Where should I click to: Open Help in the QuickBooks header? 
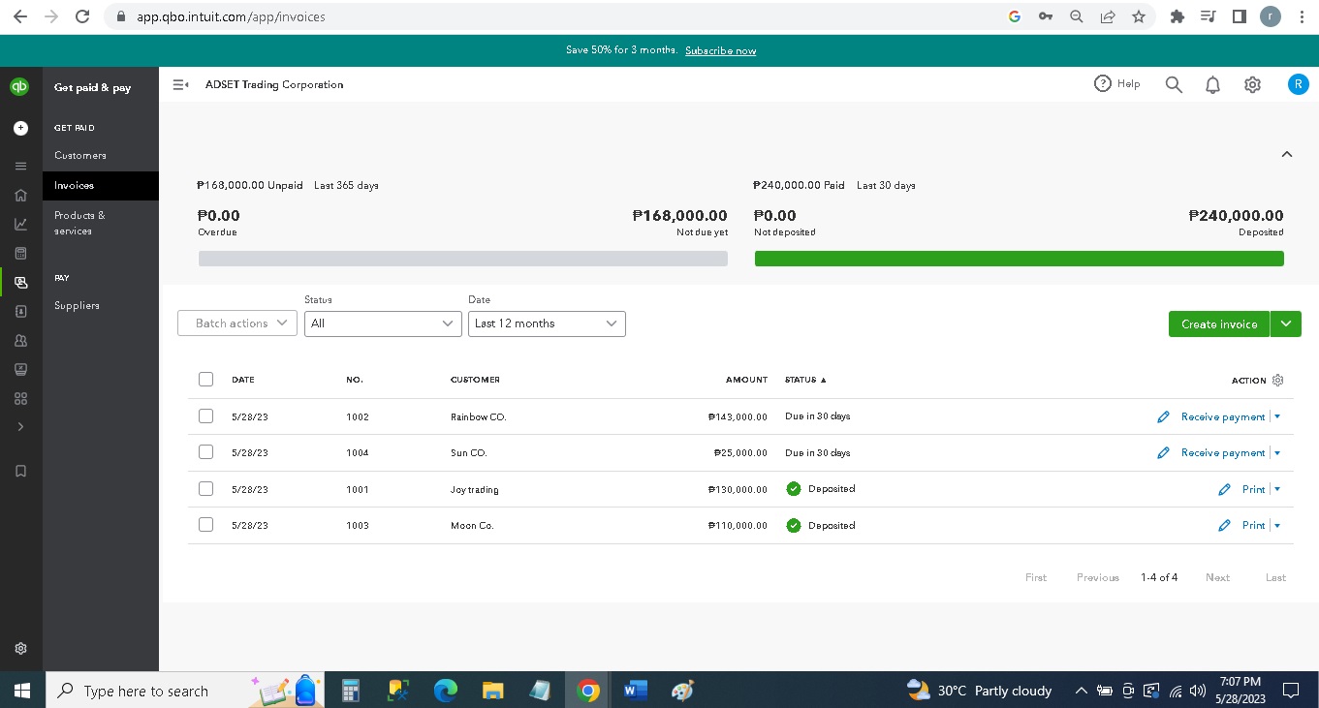(1116, 84)
